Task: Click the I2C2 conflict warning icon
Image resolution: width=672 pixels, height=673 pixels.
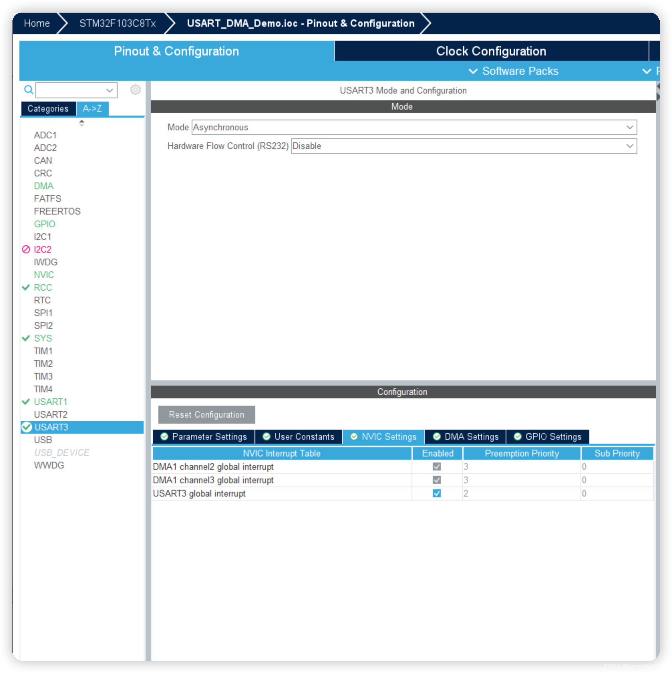Action: (x=26, y=249)
